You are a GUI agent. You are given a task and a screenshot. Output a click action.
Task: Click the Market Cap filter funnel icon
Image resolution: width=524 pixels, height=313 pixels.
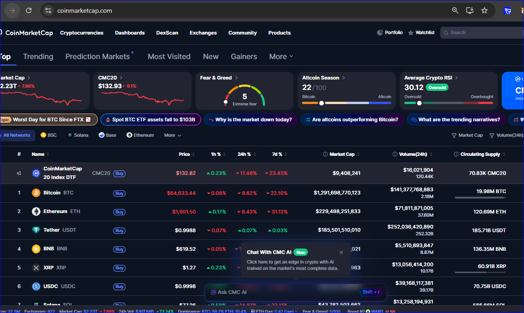(454, 135)
